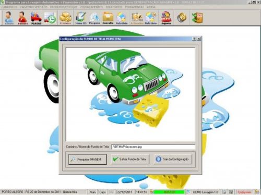Open the OS/ORÇAMENTOS menu

pyautogui.click(x=91, y=7)
